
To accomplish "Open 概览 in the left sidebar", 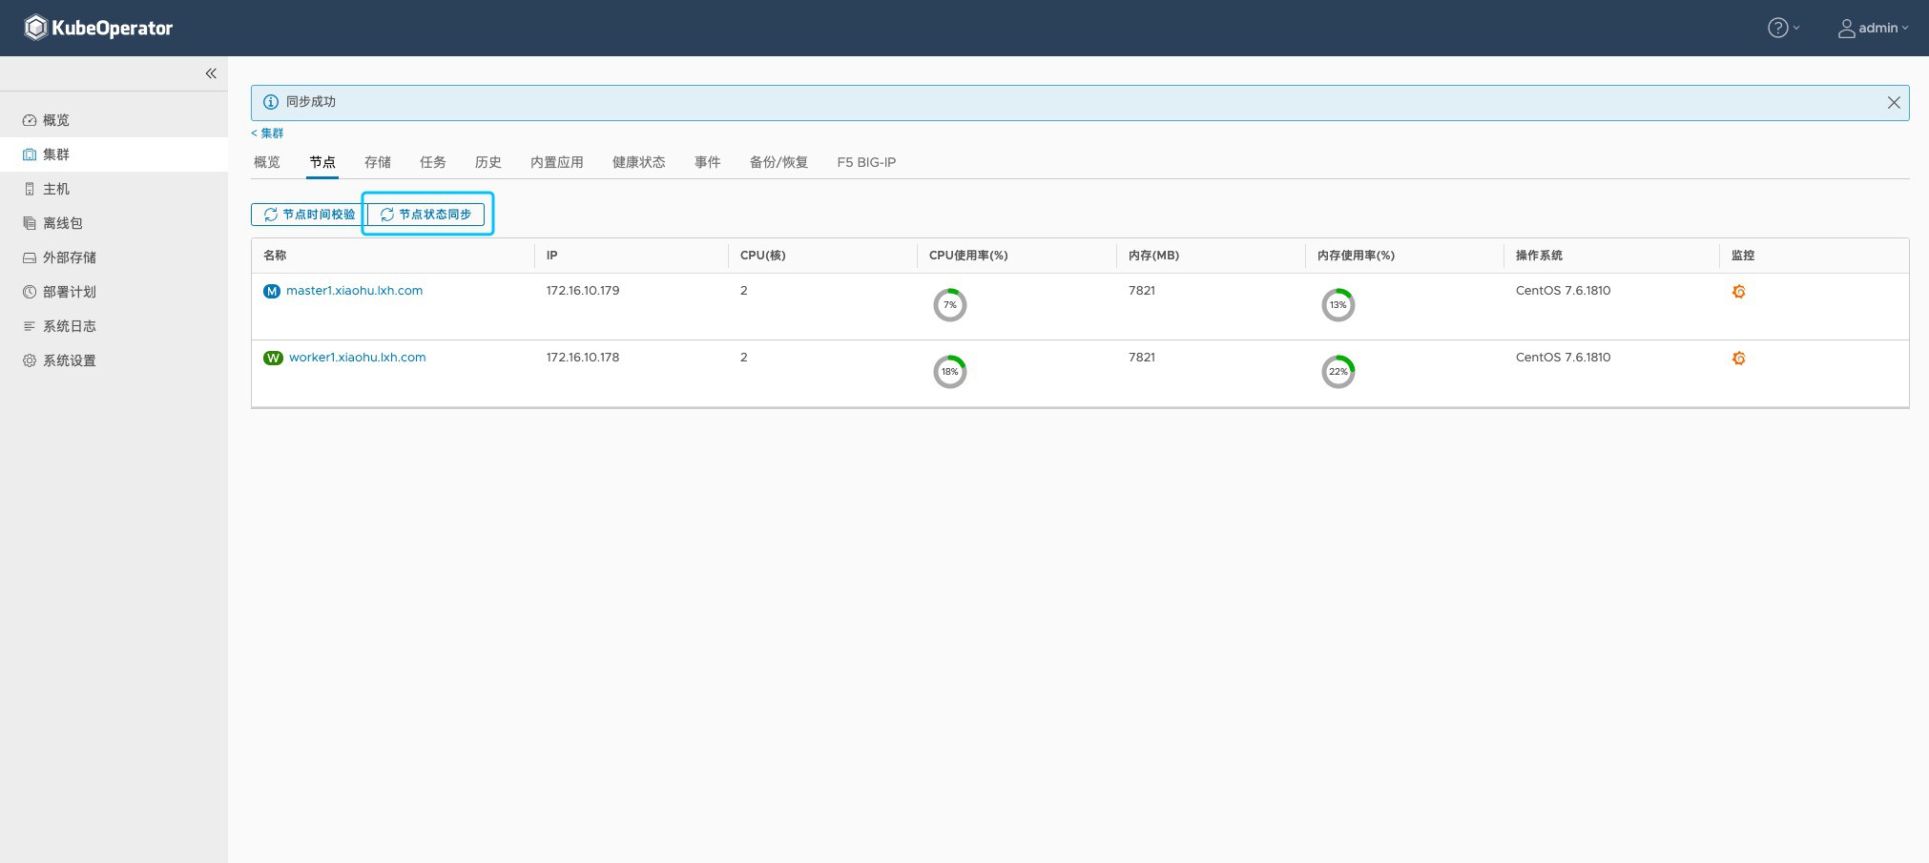I will (114, 120).
